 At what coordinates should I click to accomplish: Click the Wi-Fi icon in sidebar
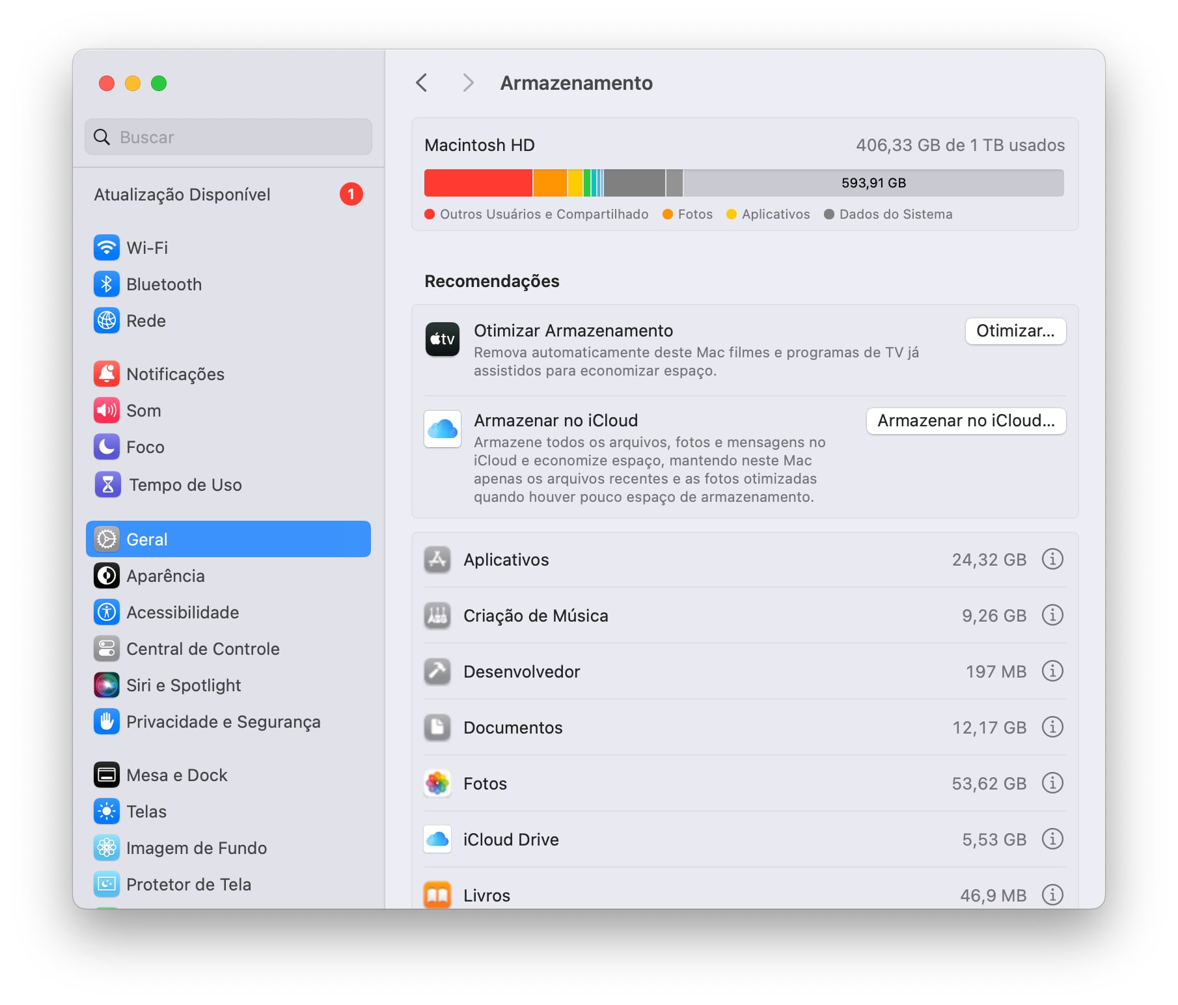coord(107,247)
